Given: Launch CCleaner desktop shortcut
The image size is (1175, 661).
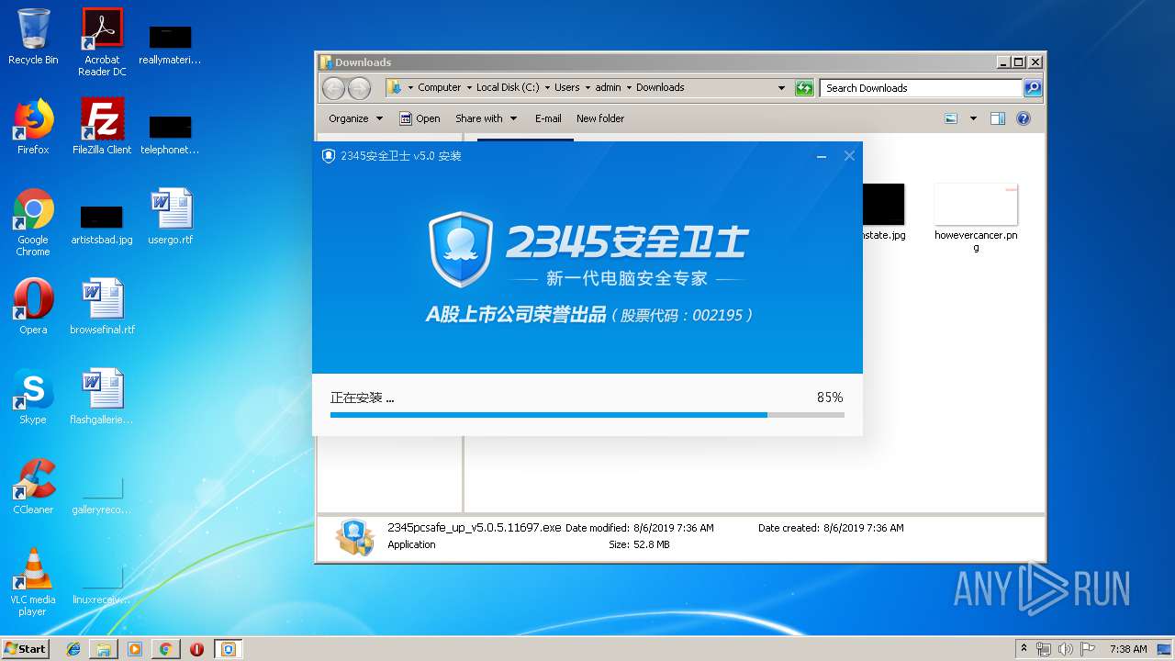Looking at the screenshot, I should tap(33, 487).
